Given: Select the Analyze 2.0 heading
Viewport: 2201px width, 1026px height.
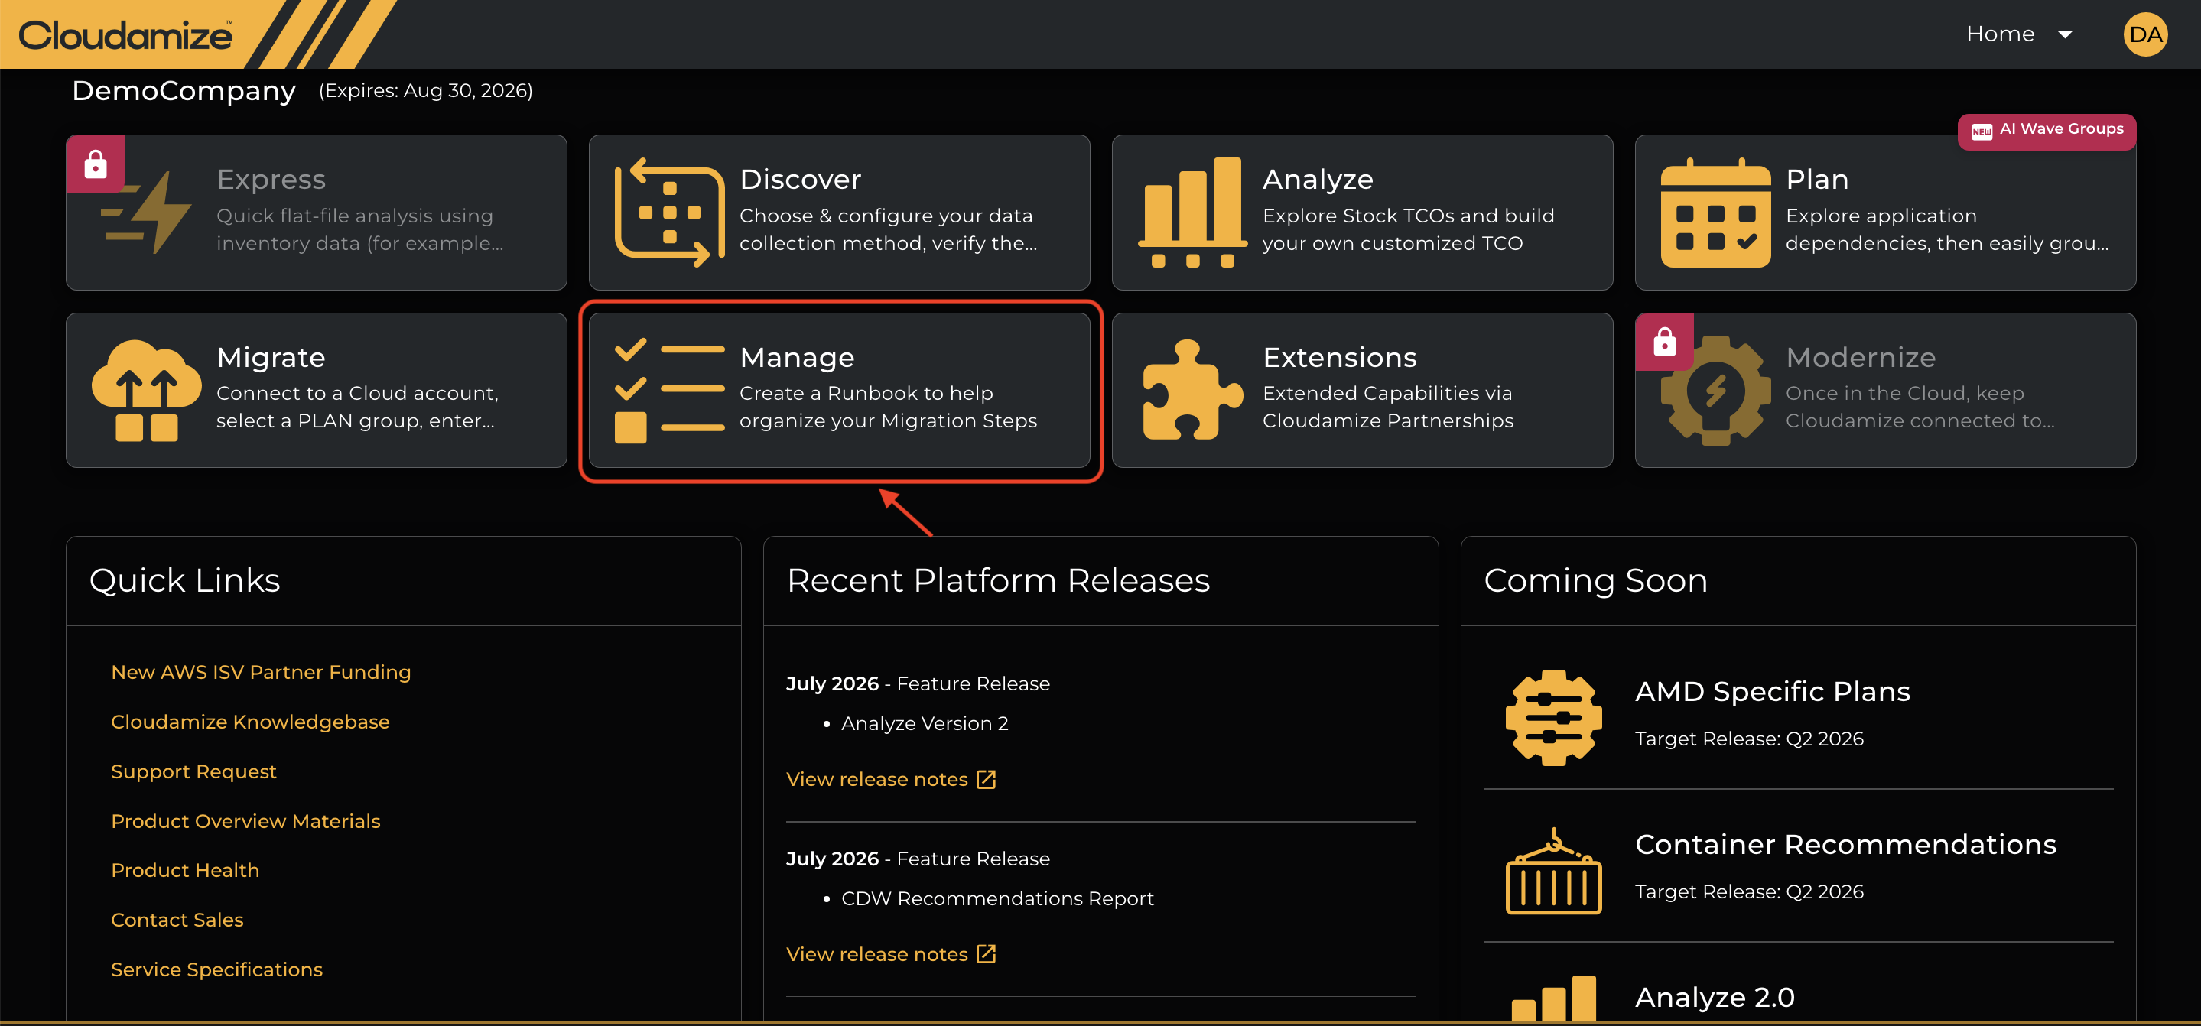Looking at the screenshot, I should (x=1714, y=997).
